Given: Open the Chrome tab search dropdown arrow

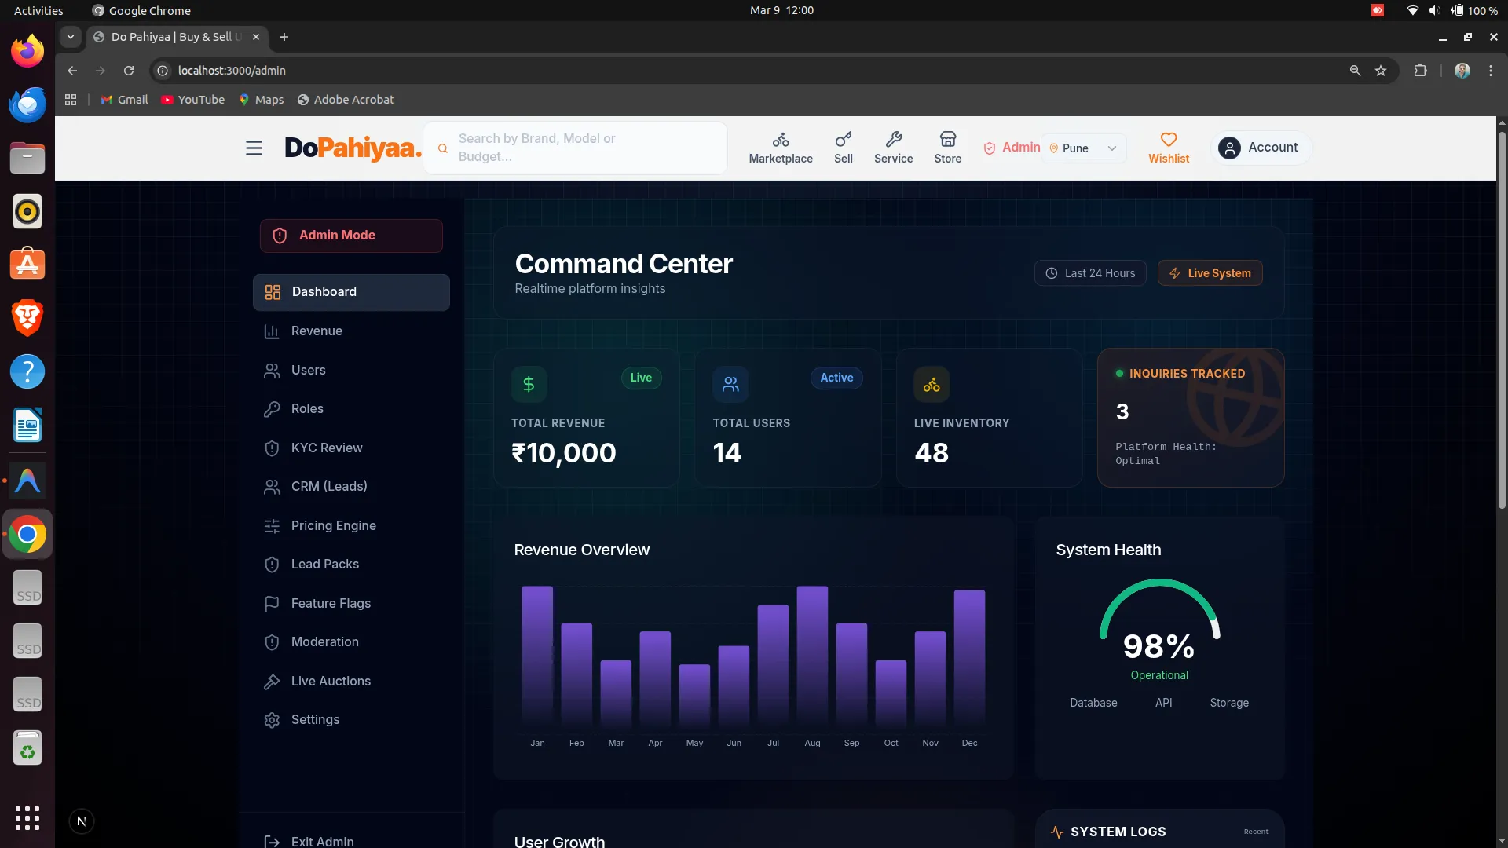Looking at the screenshot, I should (71, 37).
